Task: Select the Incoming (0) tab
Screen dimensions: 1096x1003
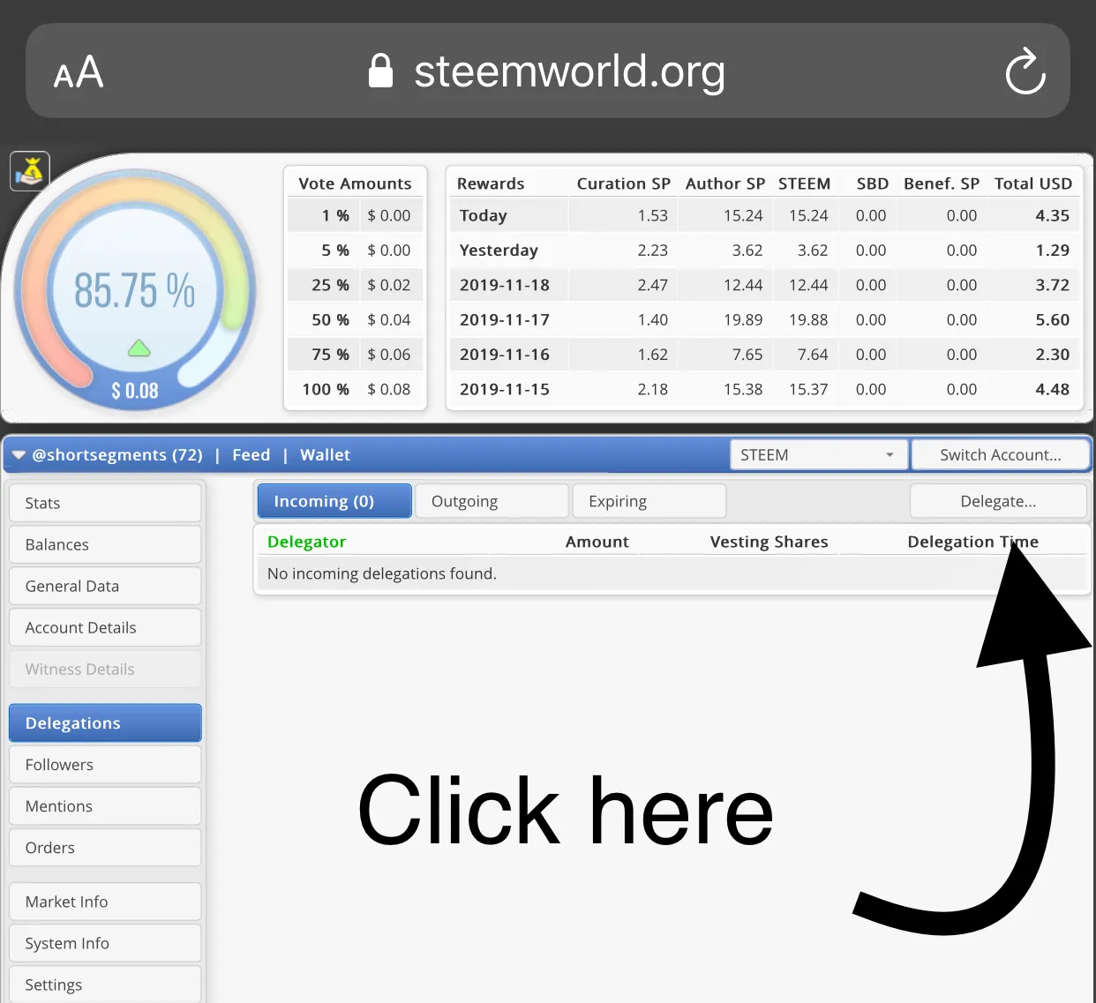Action: [x=334, y=501]
